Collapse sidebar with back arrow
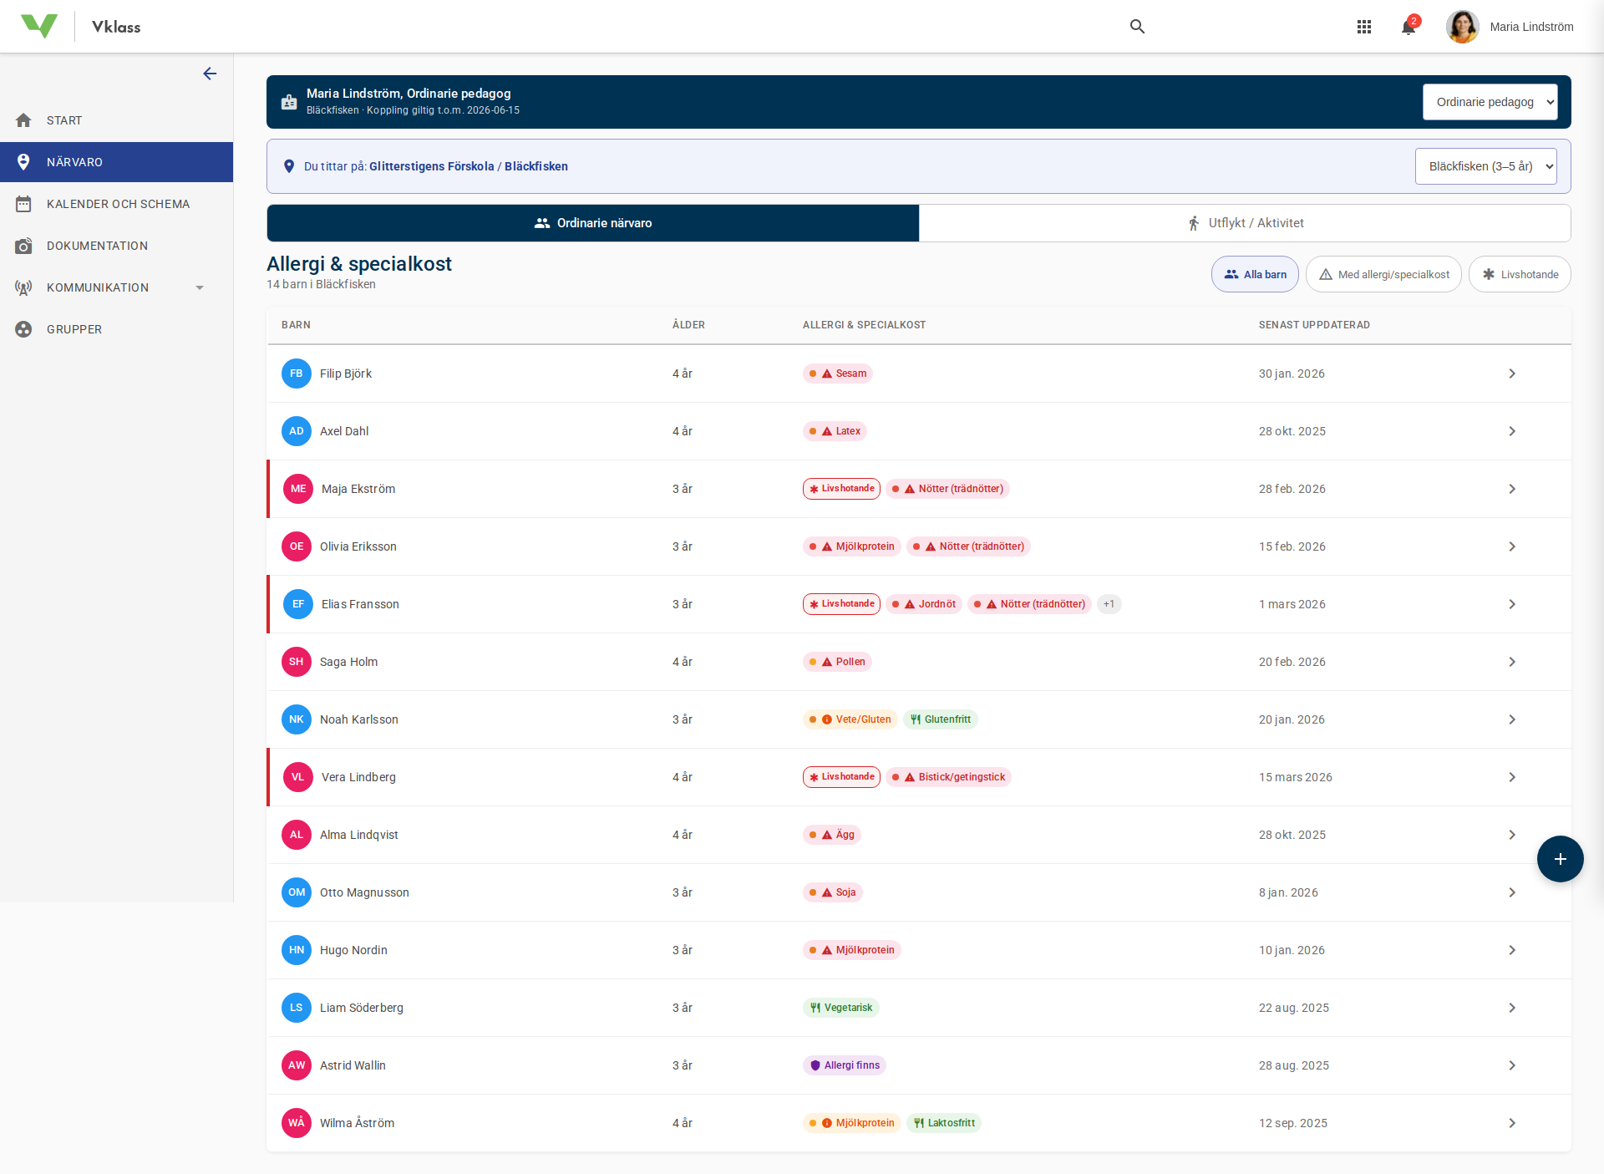The width and height of the screenshot is (1604, 1174). [x=210, y=74]
